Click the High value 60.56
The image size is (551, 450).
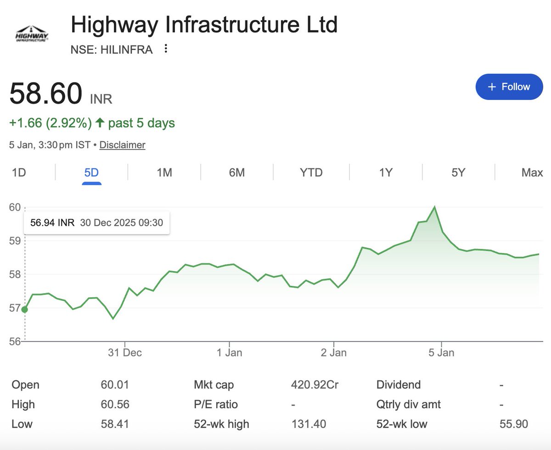click(115, 405)
